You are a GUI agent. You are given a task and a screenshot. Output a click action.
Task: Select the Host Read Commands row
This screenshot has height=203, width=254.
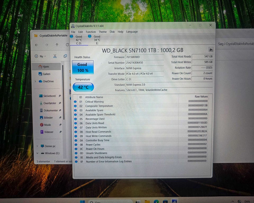point(140,132)
